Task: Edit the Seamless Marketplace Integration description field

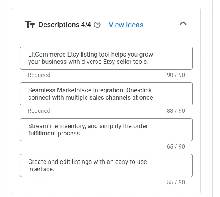Action: click(x=106, y=94)
